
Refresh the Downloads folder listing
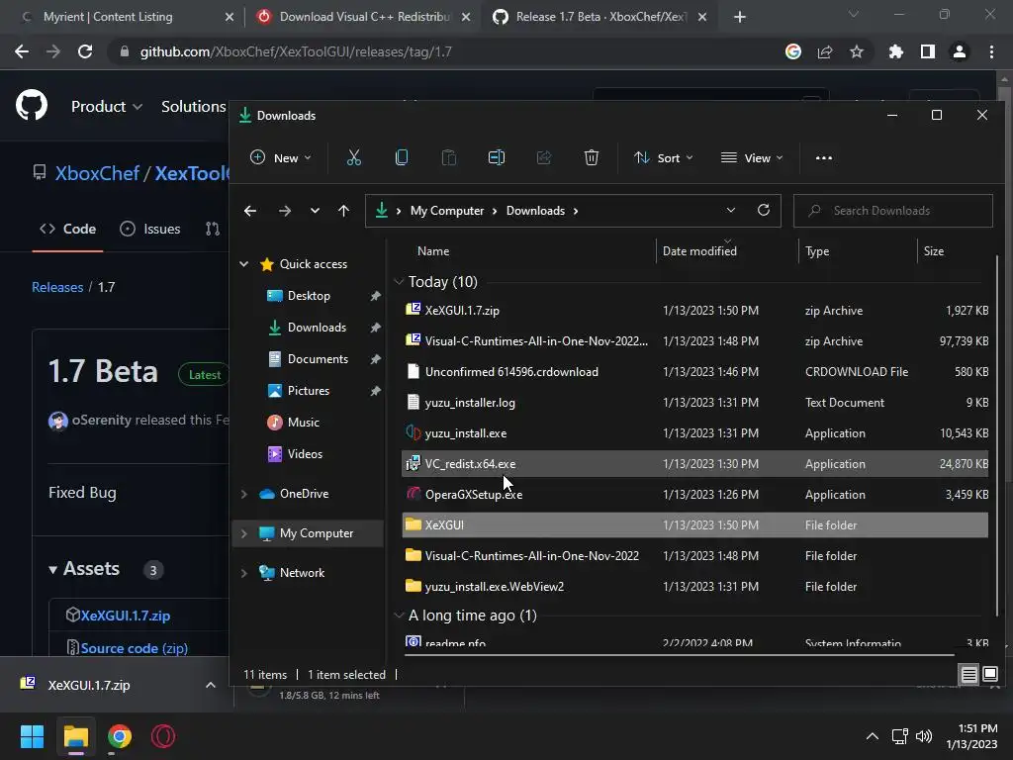tap(764, 210)
